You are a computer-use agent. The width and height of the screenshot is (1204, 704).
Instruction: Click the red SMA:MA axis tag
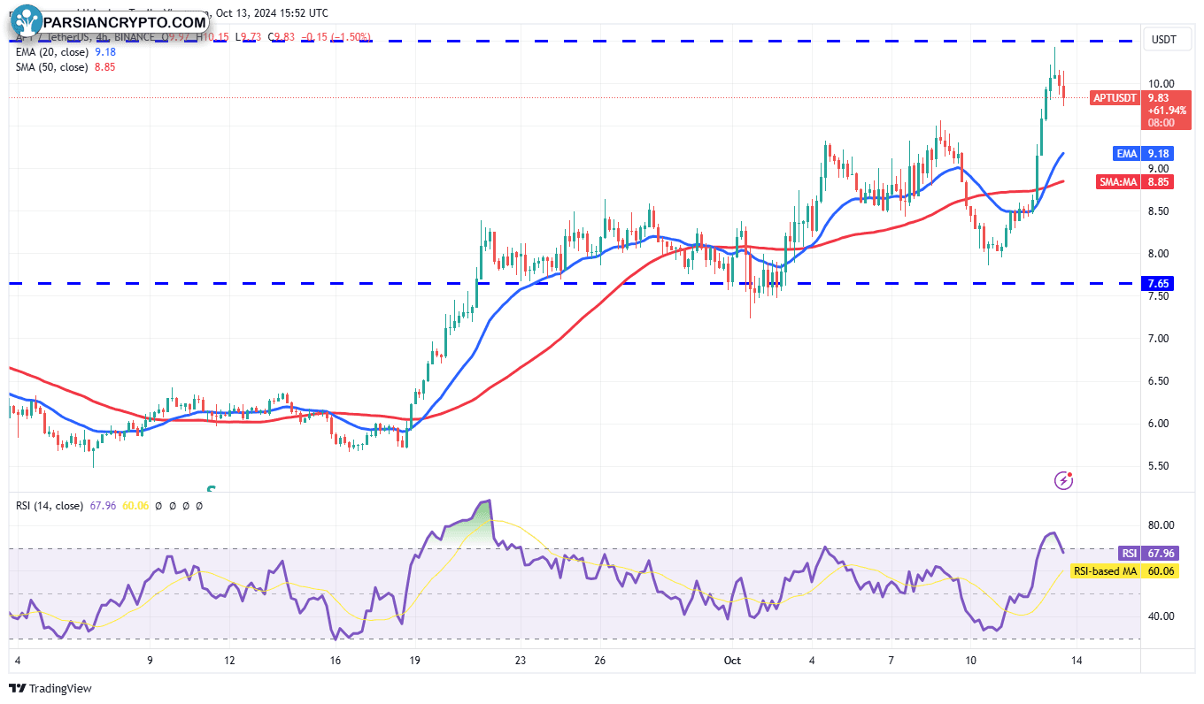[x=1119, y=182]
